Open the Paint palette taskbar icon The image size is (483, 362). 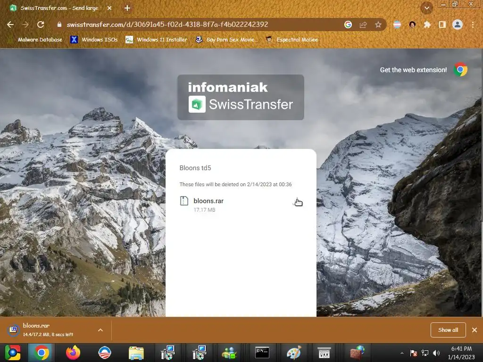pyautogui.click(x=293, y=353)
